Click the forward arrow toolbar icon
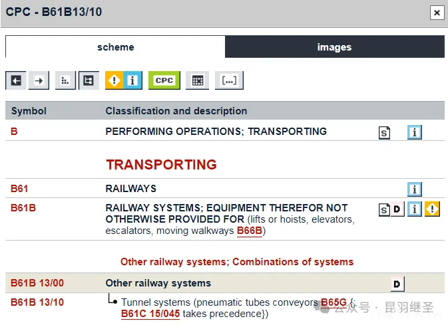 tap(39, 80)
